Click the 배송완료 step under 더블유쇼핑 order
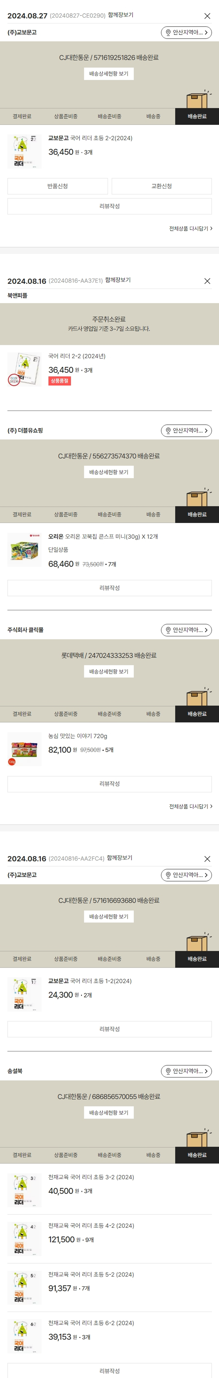Screen dimensions: 219x1378 (x=197, y=515)
